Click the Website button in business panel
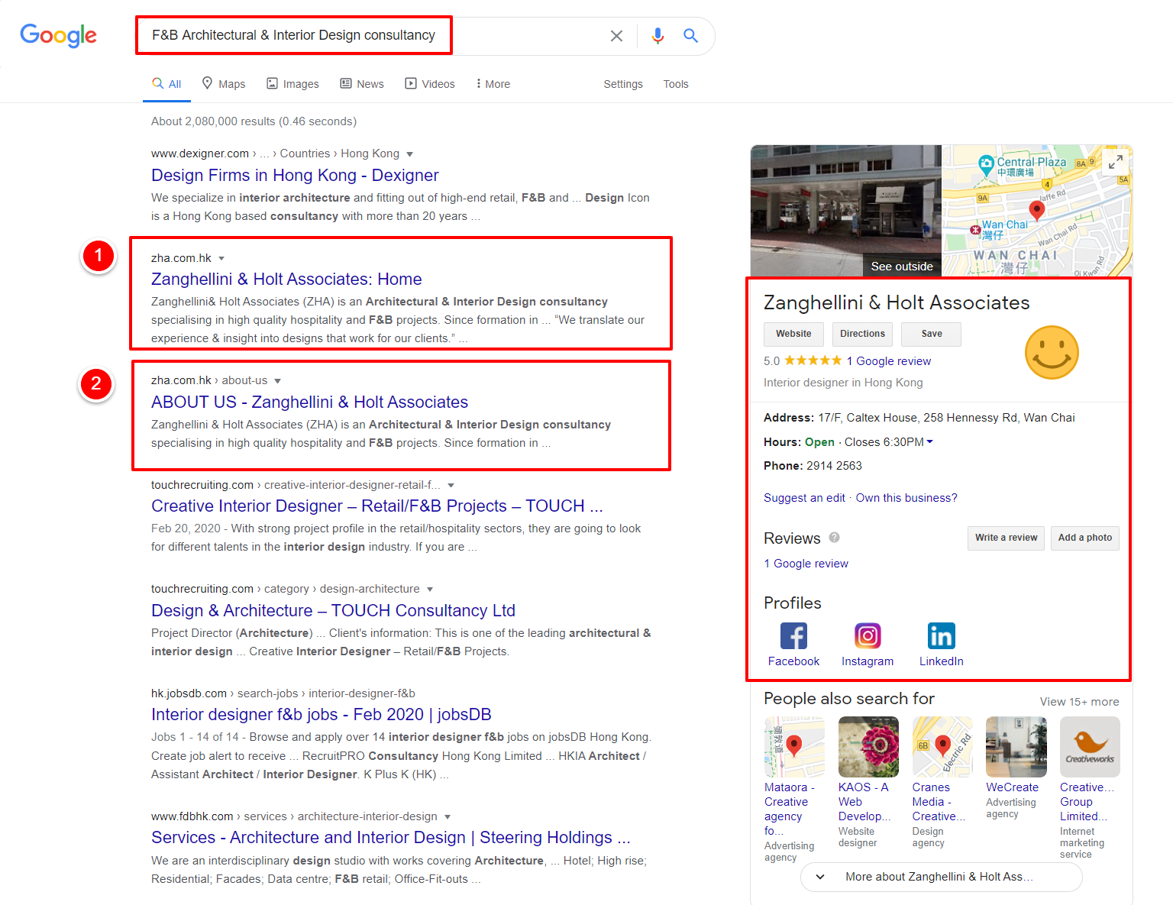 793,335
